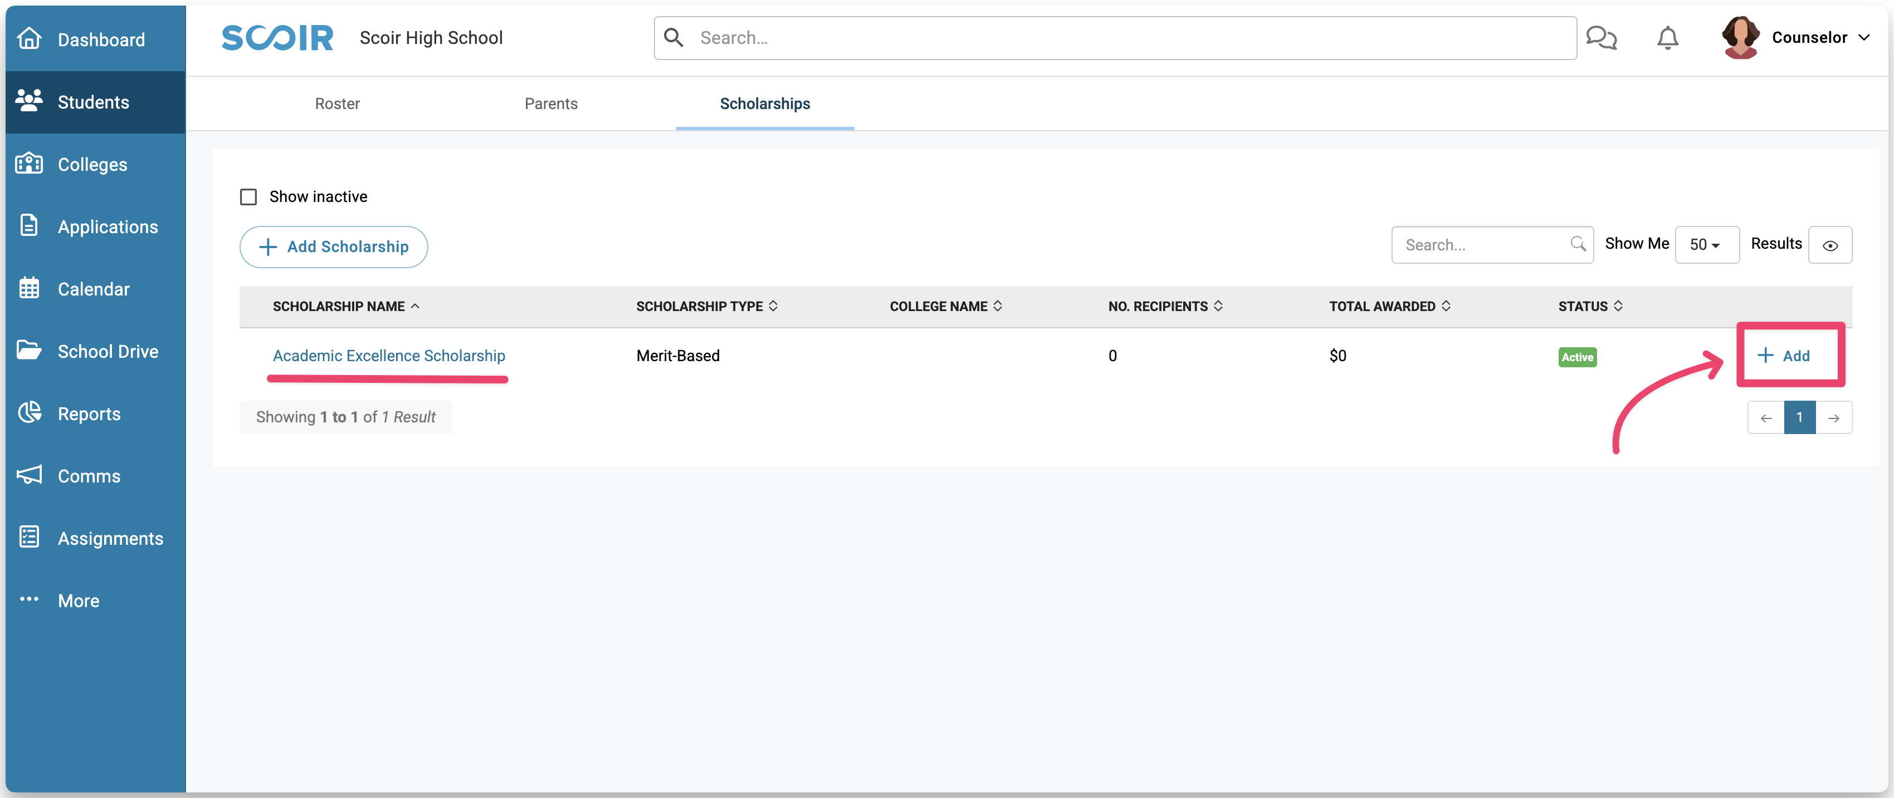Open Colleges from the sidebar
Screen dimensions: 1894x798
[x=92, y=165]
